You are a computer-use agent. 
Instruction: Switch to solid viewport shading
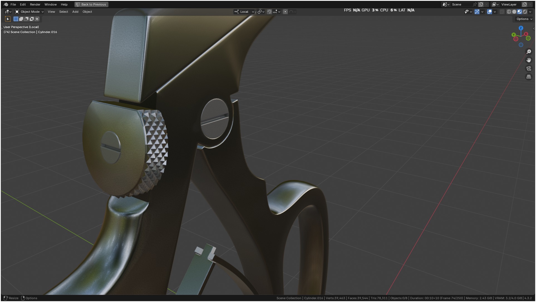pyautogui.click(x=514, y=12)
